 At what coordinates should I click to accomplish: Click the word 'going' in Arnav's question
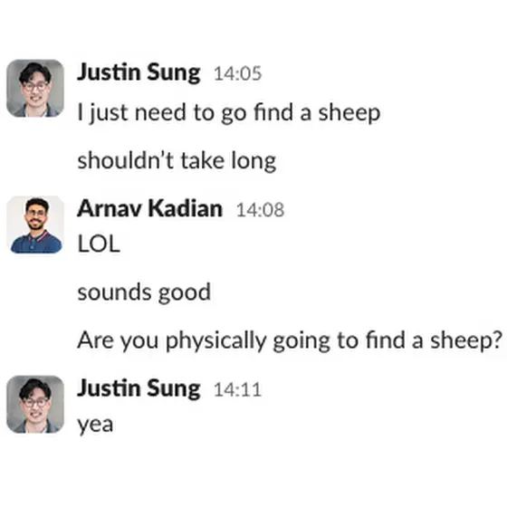click(301, 342)
